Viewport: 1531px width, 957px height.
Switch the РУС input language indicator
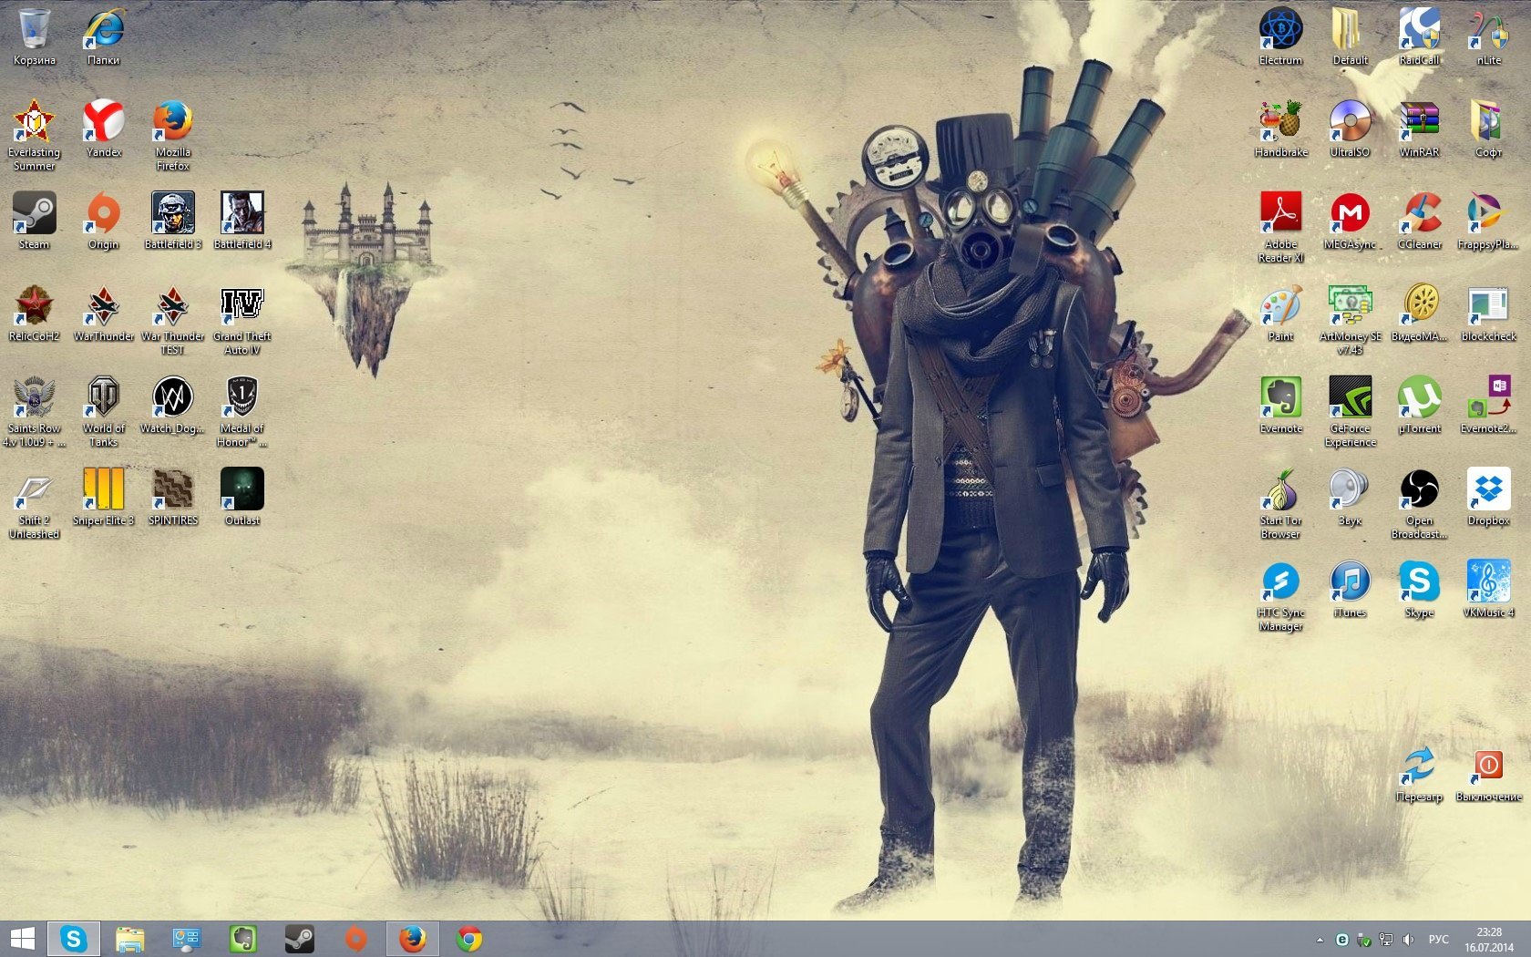click(1439, 940)
